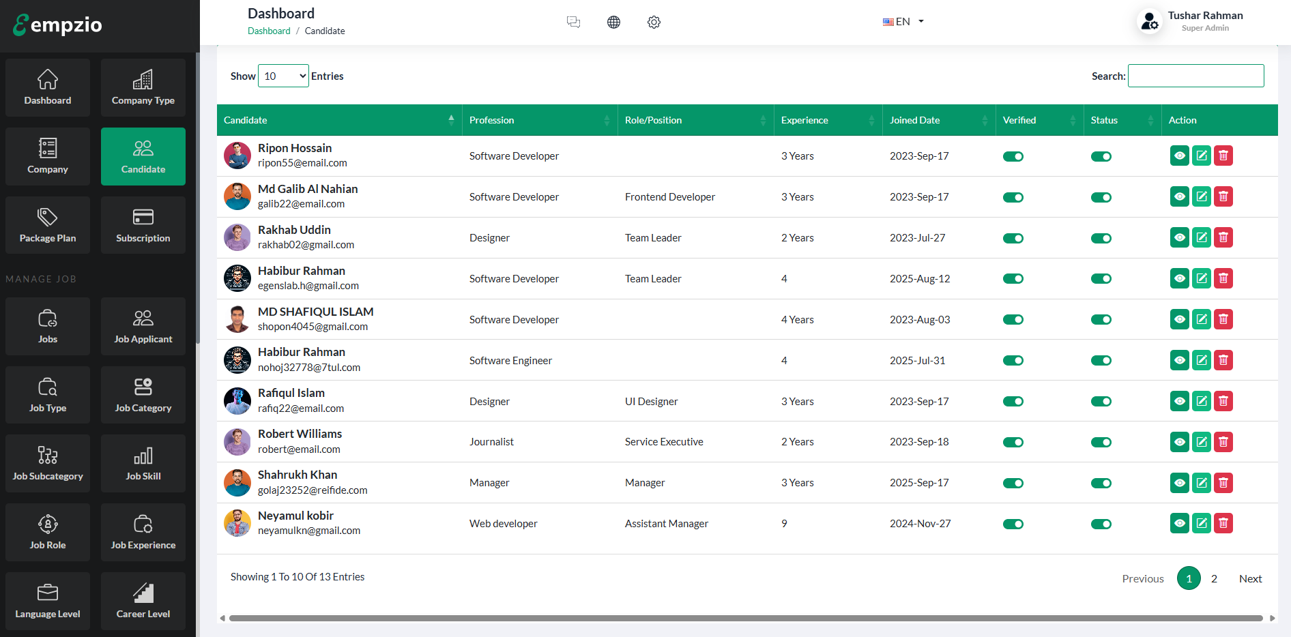Screen dimensions: 1291x637
Task: Click the horizontal scrollbar below the table
Action: (745, 618)
